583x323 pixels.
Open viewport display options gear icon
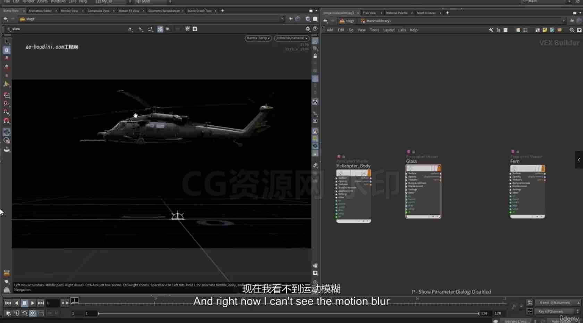point(307,29)
